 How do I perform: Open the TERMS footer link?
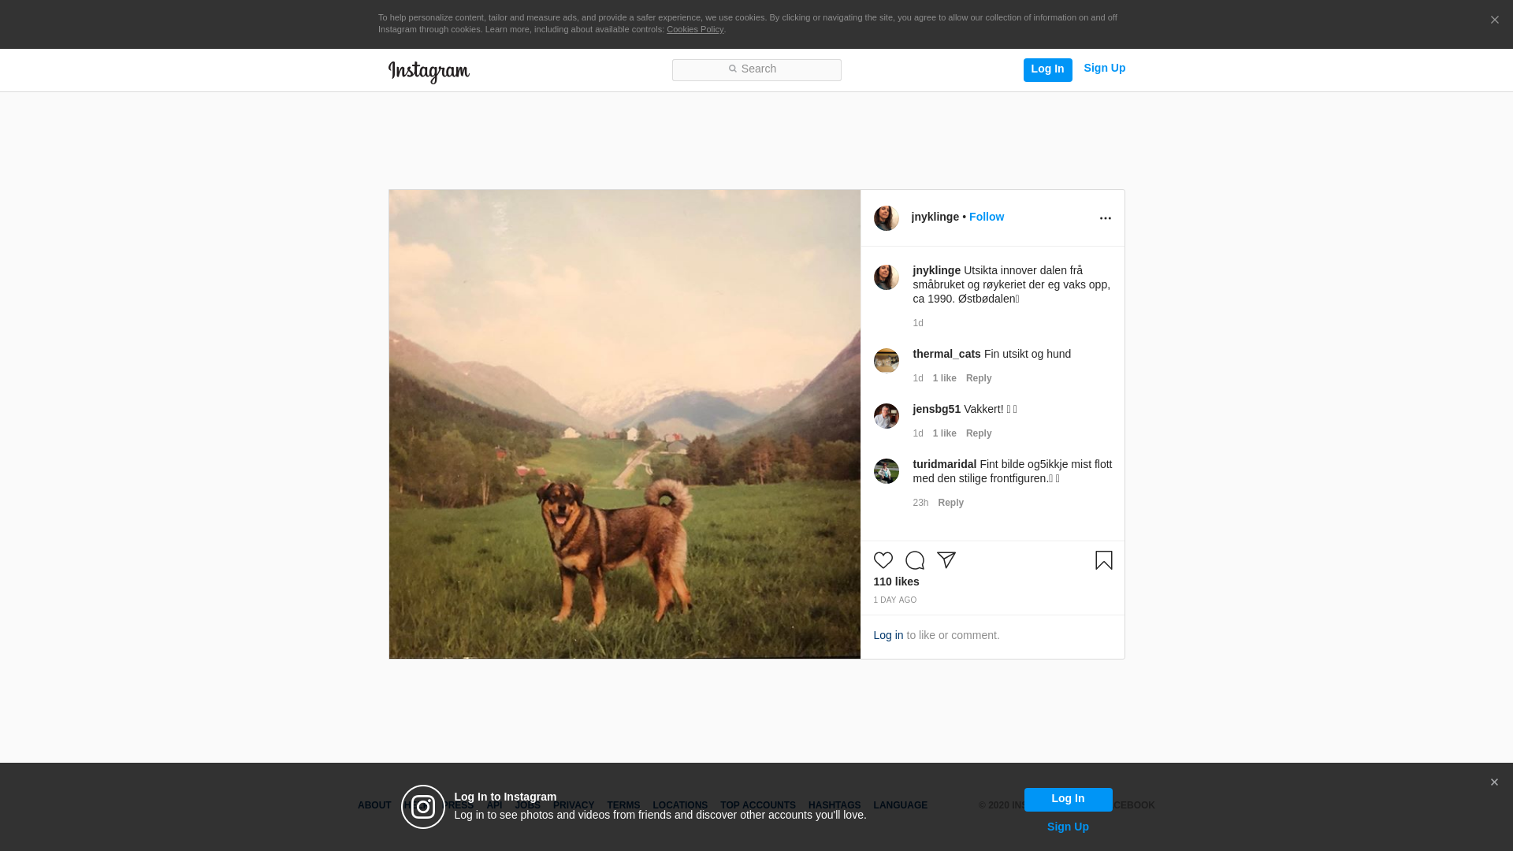click(x=623, y=805)
